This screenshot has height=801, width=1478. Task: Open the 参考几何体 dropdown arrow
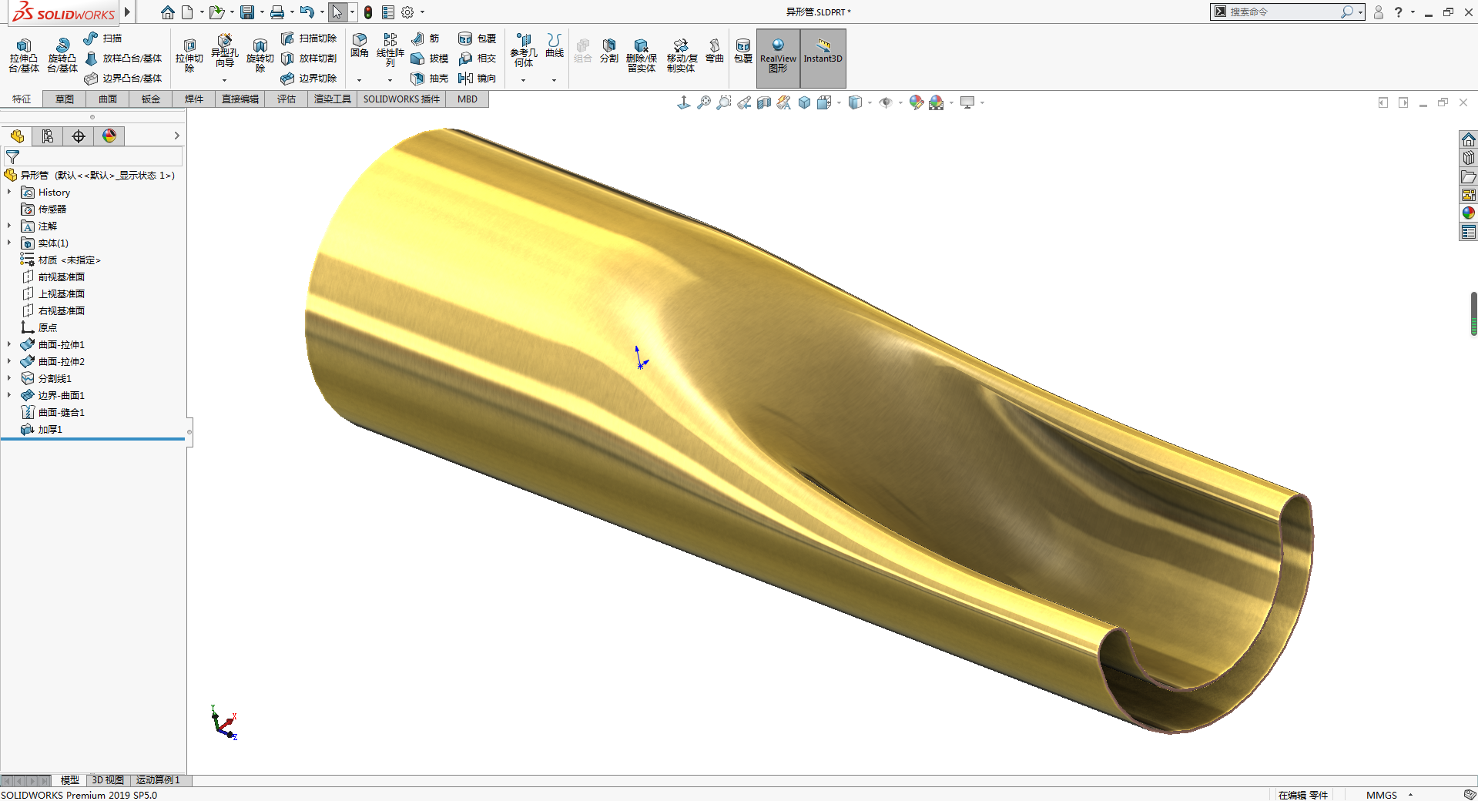pyautogui.click(x=523, y=80)
